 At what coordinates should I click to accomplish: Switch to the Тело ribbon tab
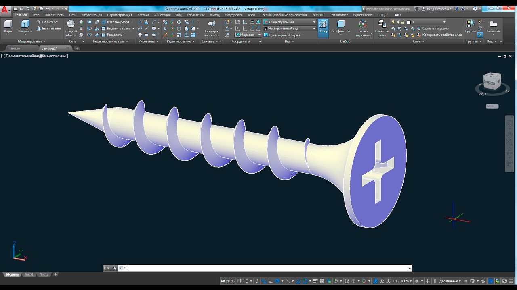[36, 15]
